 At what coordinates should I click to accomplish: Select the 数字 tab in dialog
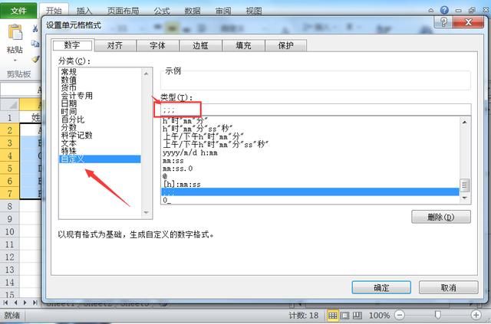point(72,45)
